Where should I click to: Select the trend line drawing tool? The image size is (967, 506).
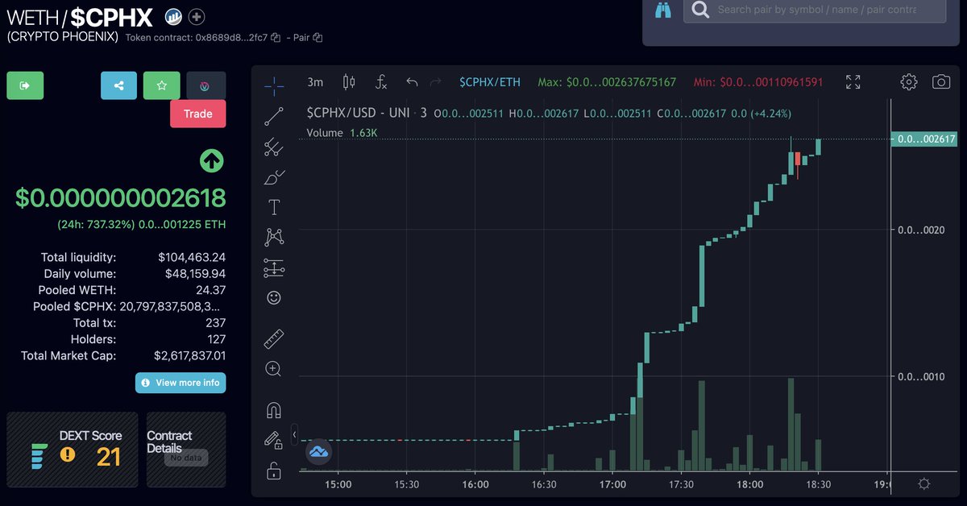pyautogui.click(x=274, y=117)
